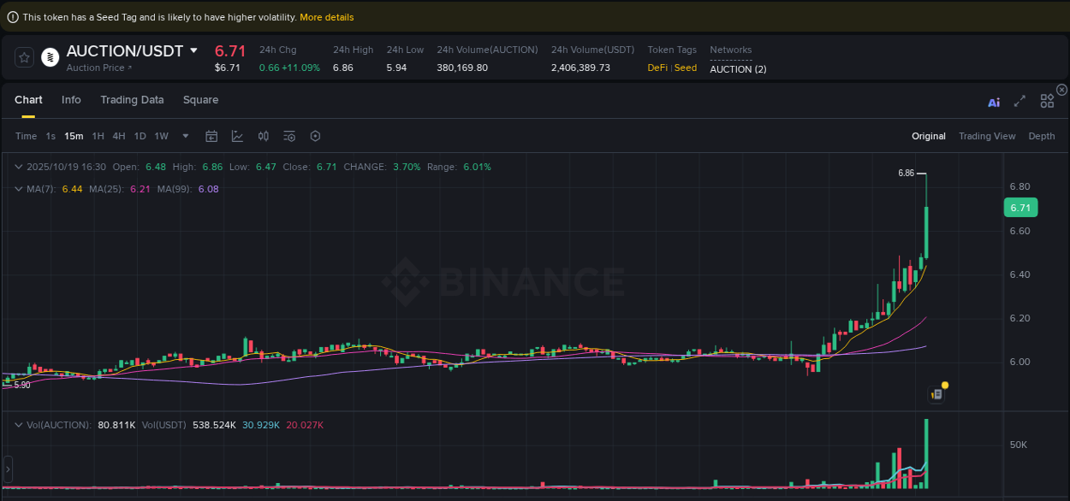Open the widgets grid icon

pyautogui.click(x=1047, y=100)
